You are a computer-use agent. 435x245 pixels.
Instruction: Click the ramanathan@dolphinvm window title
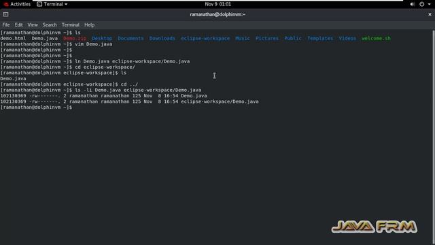point(217,14)
